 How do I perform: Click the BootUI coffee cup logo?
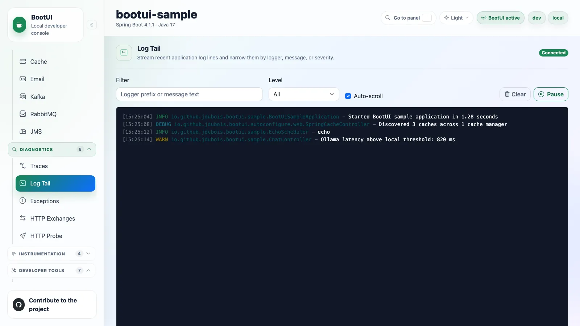click(x=19, y=25)
